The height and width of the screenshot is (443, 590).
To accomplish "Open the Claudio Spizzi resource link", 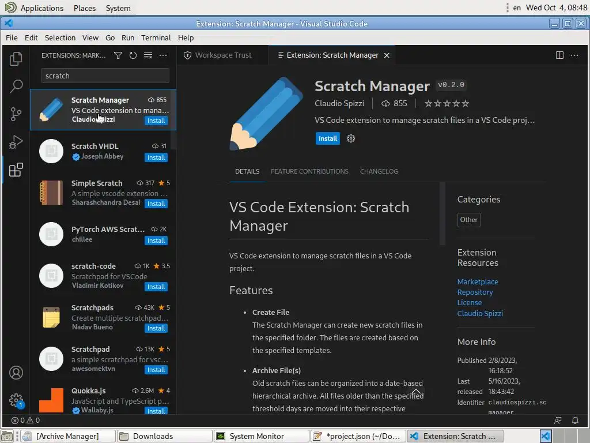I will (x=480, y=313).
